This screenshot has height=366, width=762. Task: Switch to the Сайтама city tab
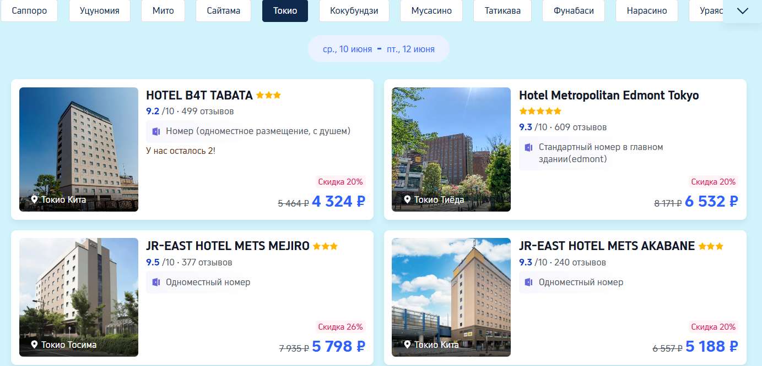[224, 11]
